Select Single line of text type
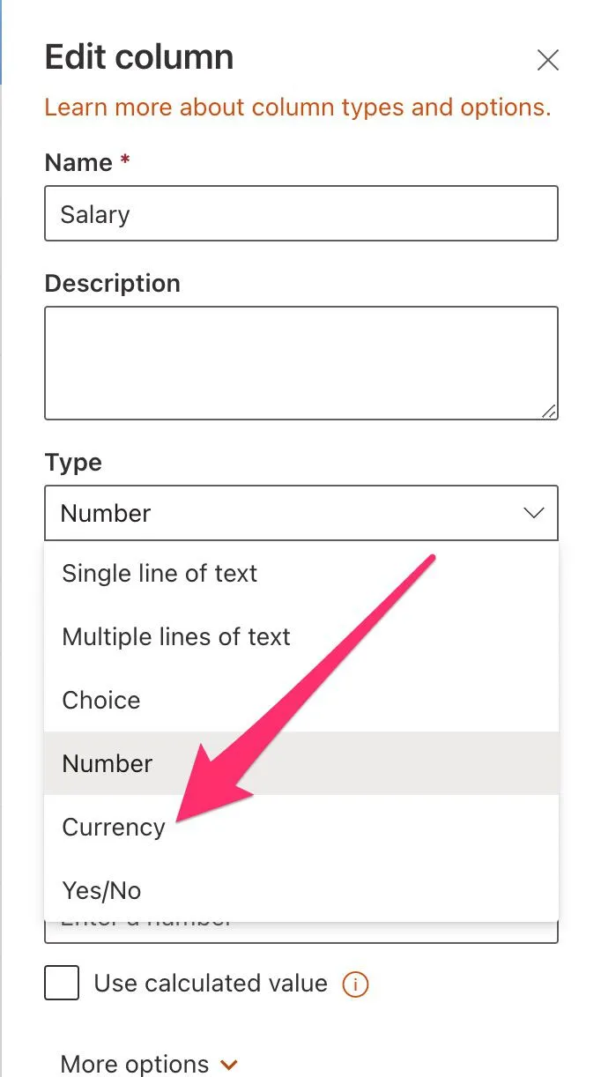The image size is (601, 1077). click(x=160, y=574)
